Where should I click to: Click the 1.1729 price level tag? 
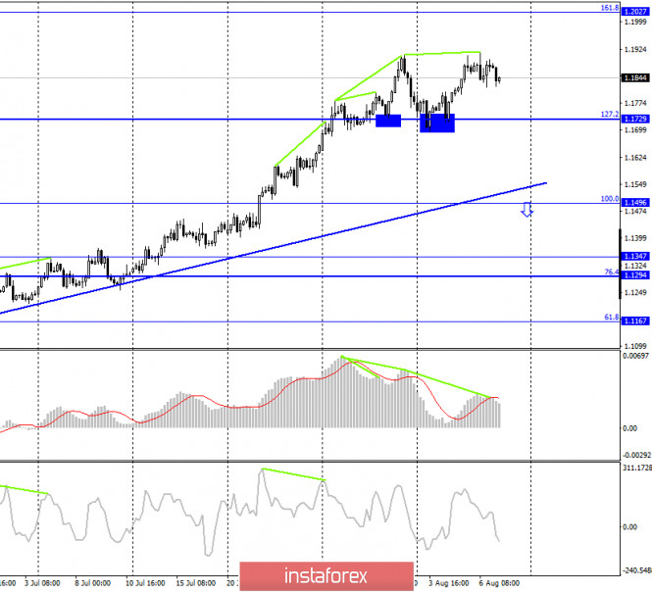pos(633,119)
